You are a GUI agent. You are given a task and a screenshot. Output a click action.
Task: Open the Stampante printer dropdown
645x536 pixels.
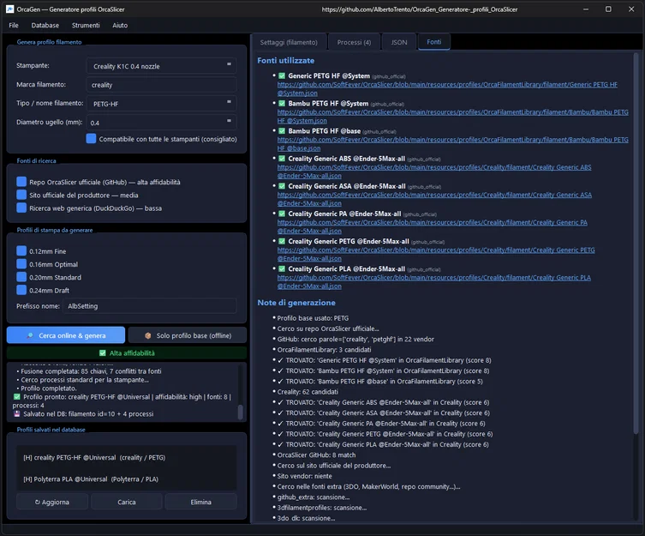point(161,66)
